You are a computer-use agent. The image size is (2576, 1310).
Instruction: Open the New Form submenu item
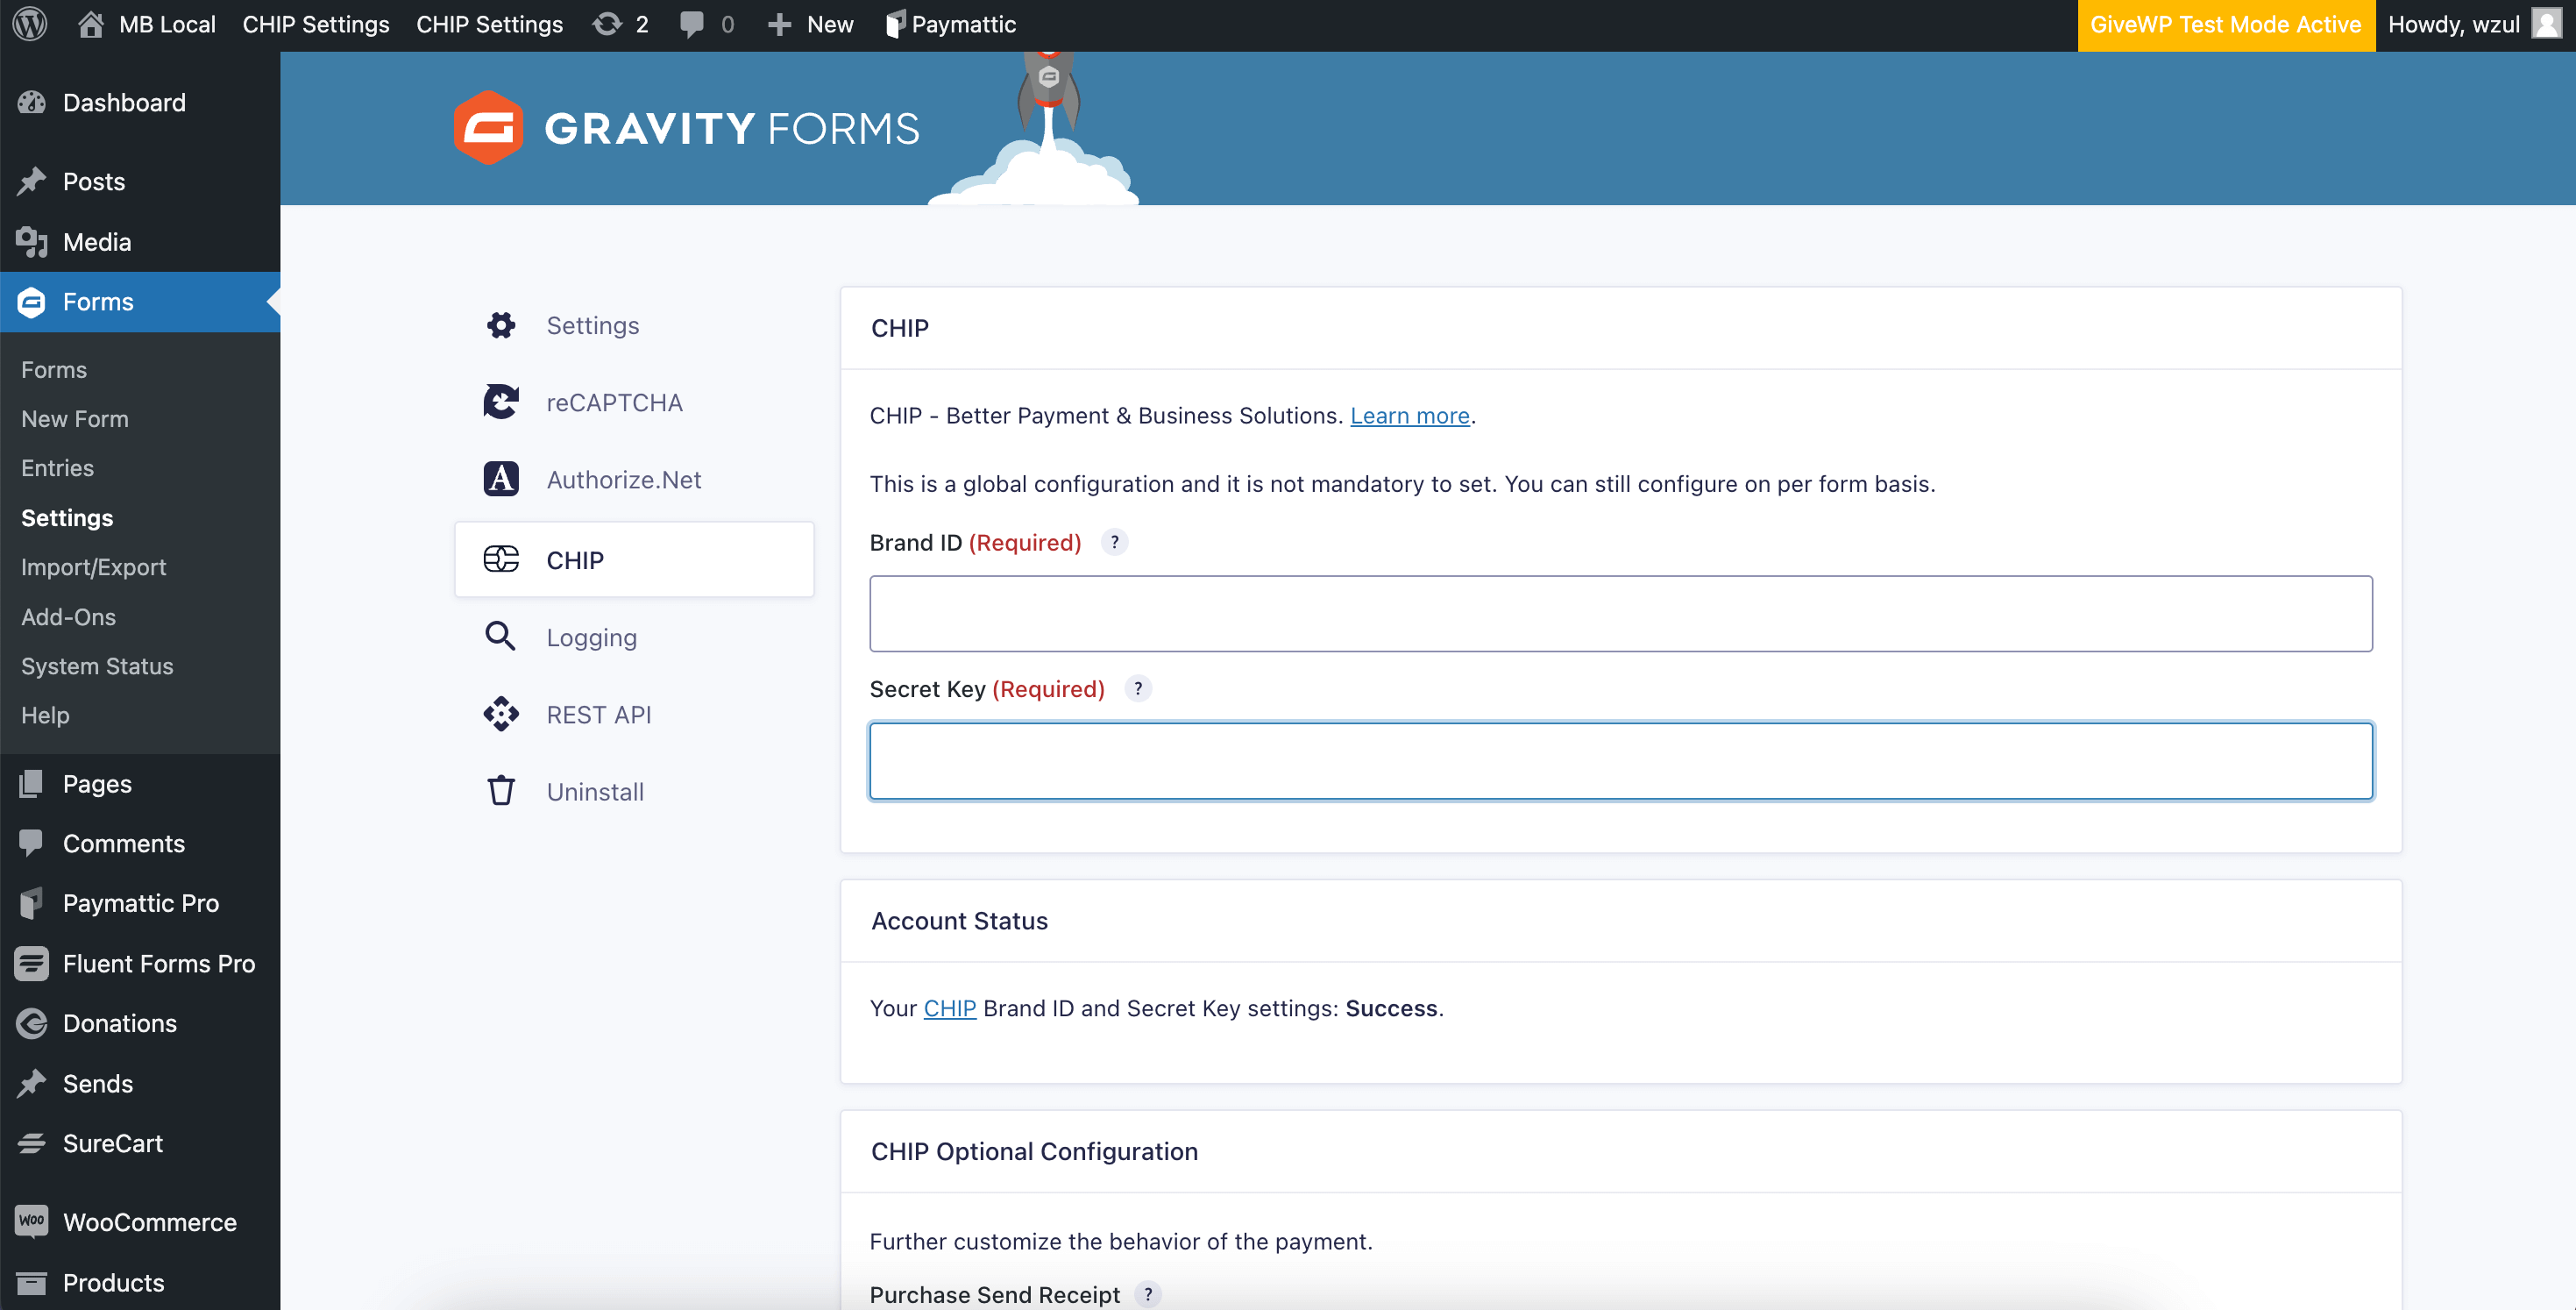[x=75, y=419]
